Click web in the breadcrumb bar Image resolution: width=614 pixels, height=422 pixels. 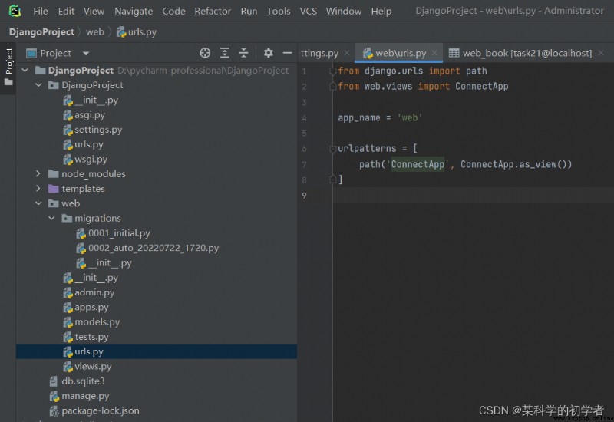coord(94,31)
